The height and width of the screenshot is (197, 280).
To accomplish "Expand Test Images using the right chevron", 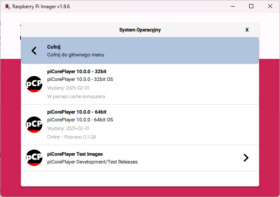I will [246, 158].
